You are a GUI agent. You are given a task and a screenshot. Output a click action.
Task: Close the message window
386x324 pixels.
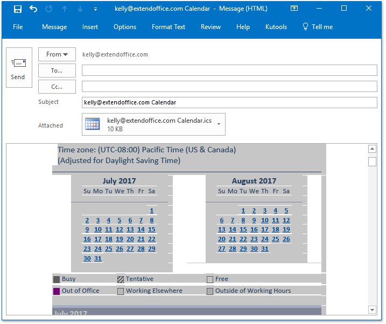[x=369, y=9]
